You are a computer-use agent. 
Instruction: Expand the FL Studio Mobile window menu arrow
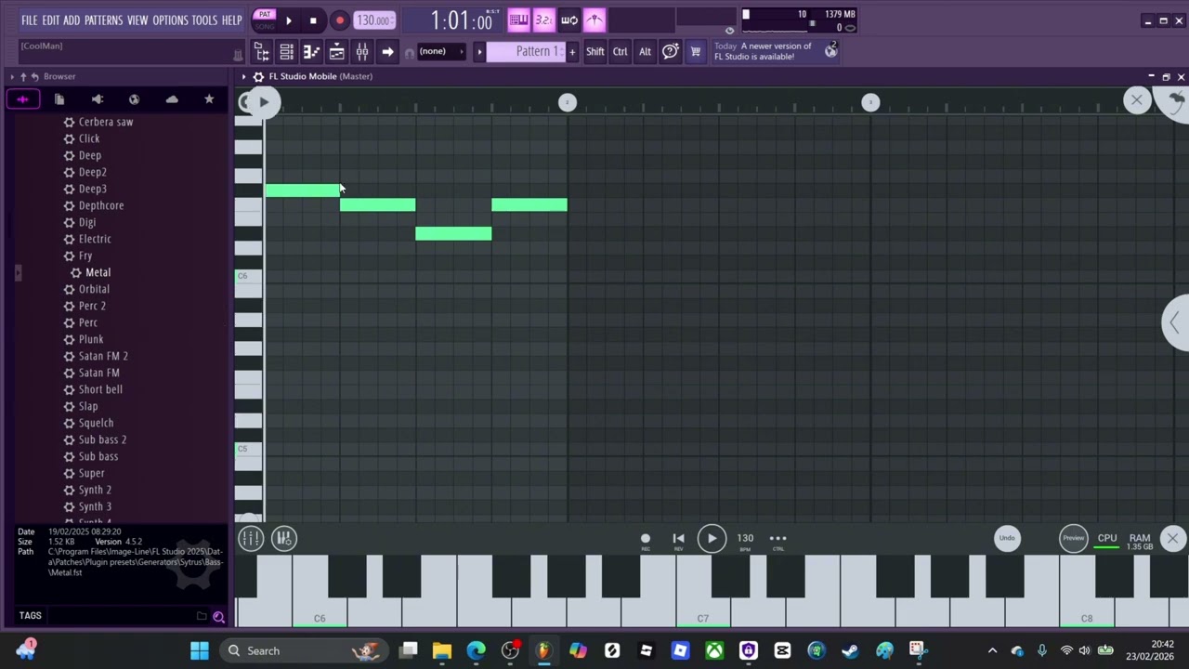coord(243,76)
